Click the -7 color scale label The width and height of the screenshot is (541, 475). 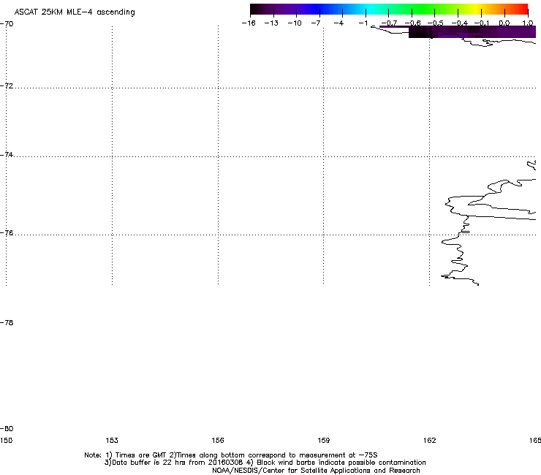tap(316, 23)
